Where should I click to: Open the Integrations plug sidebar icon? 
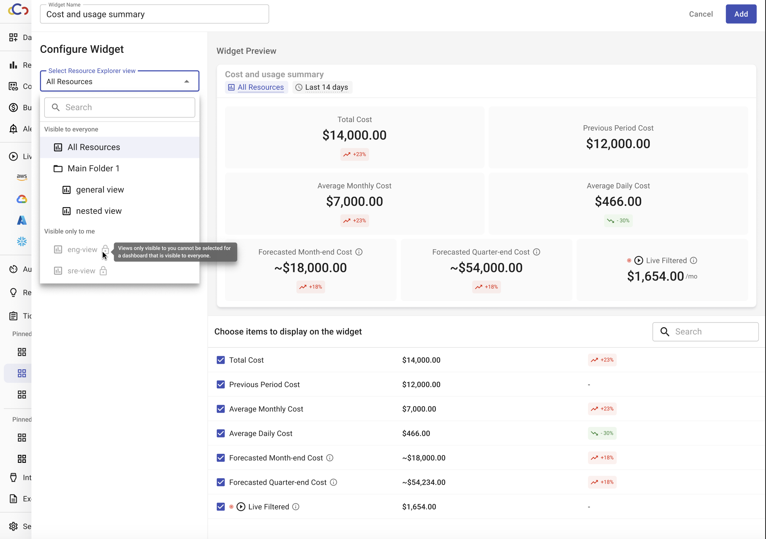coord(13,477)
